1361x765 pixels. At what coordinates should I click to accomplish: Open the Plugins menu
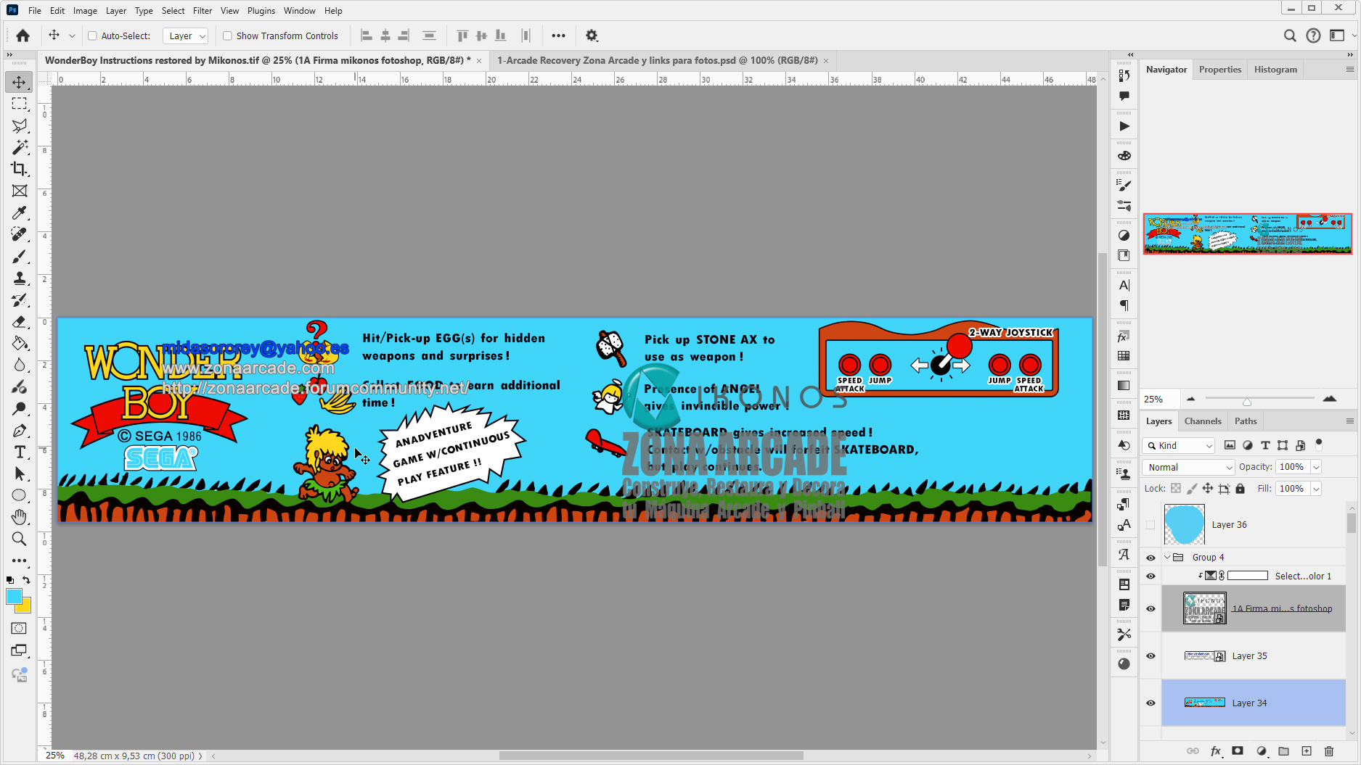pyautogui.click(x=261, y=11)
